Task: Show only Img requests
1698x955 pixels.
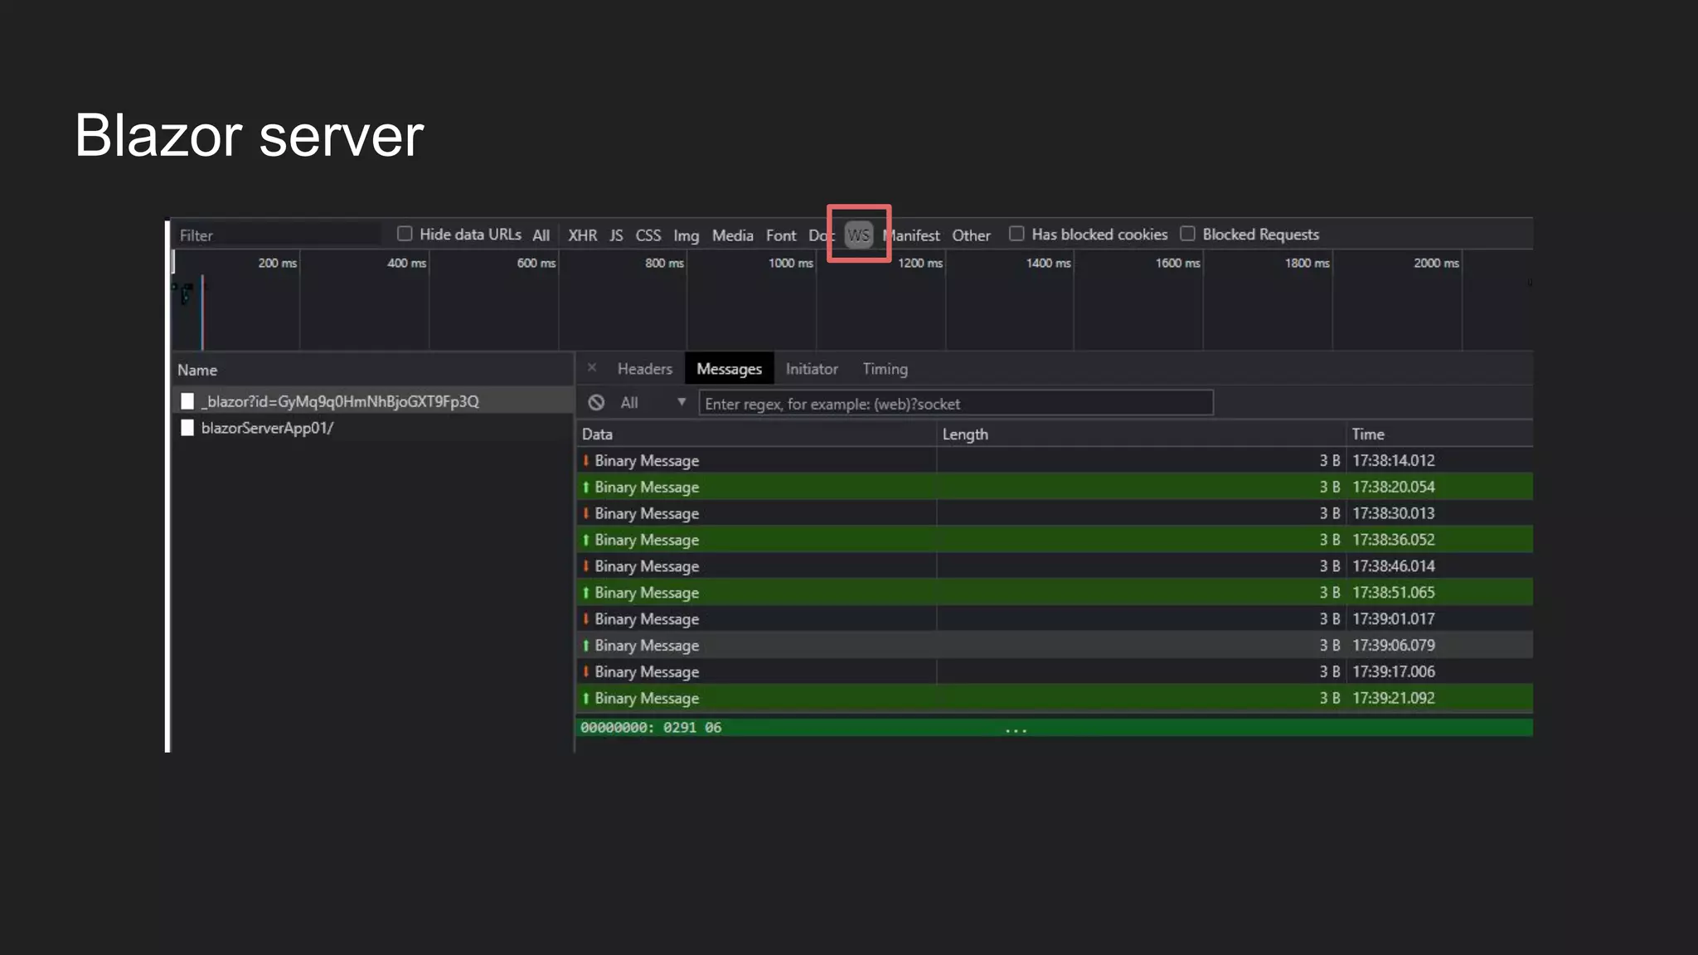Action: tap(686, 235)
